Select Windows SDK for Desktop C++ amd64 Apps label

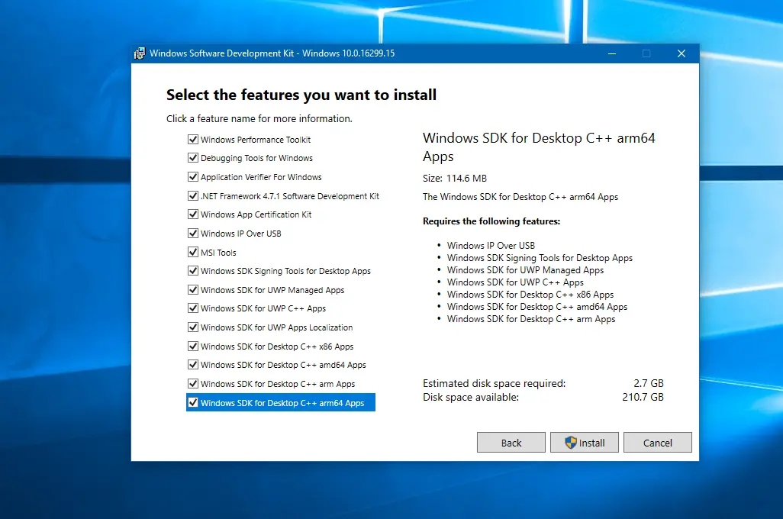pyautogui.click(x=283, y=365)
